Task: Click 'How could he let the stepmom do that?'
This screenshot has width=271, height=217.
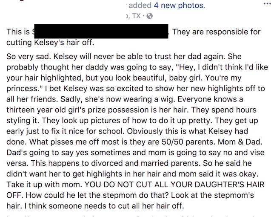Action: pyautogui.click(x=97, y=195)
